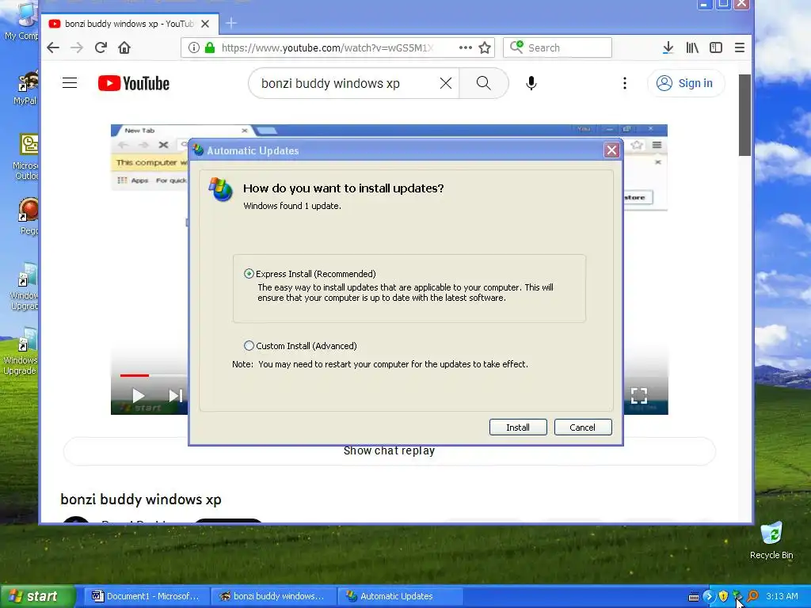Switch to bonzi buddy windows browser taskbar item
The image size is (811, 608).
click(x=273, y=596)
